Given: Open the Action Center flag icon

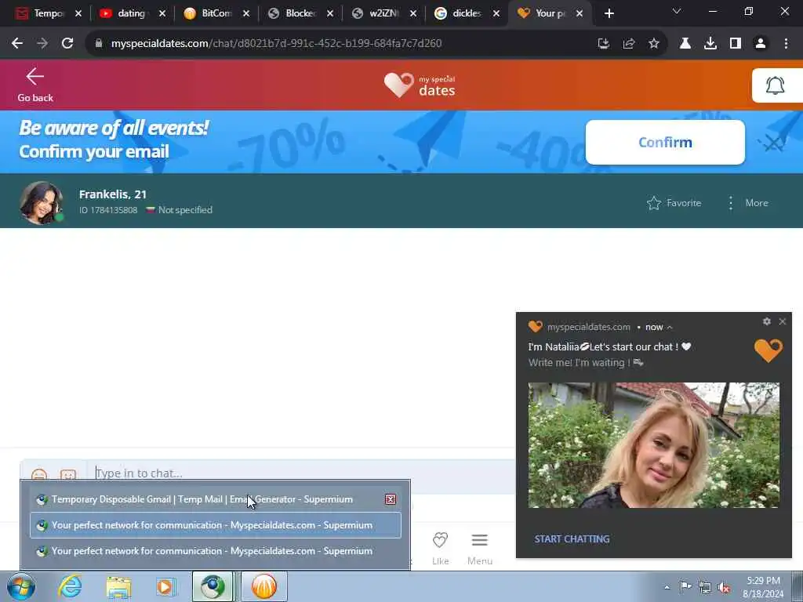Looking at the screenshot, I should pyautogui.click(x=685, y=587).
